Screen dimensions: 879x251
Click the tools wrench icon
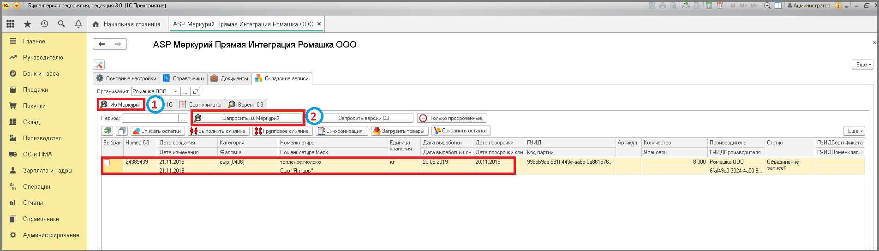click(99, 65)
